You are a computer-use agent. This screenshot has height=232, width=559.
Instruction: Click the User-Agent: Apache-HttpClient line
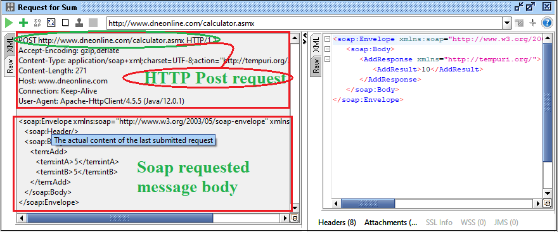point(101,101)
